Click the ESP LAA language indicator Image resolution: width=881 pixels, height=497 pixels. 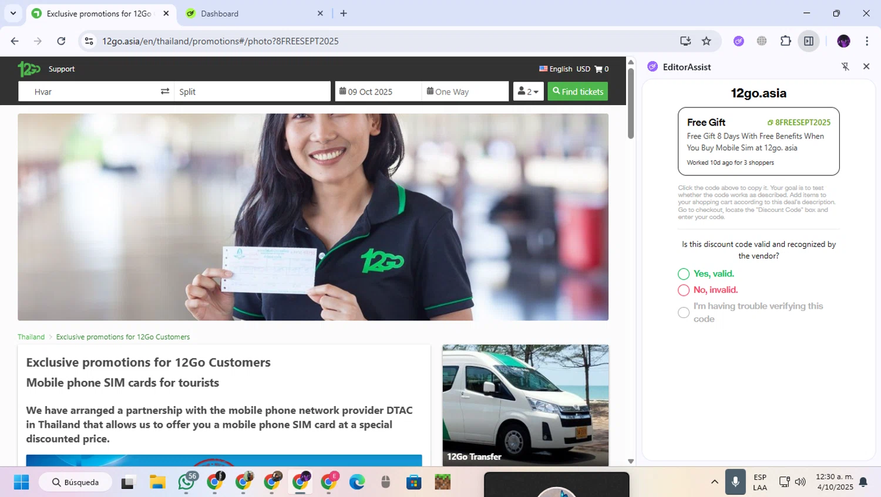[760, 482]
